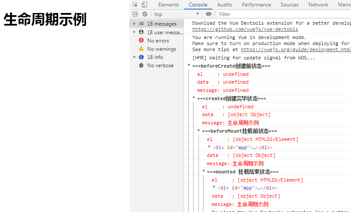The height and width of the screenshot is (212, 351).
Task: Expand the div#app node under mounted
Action: pos(214,187)
